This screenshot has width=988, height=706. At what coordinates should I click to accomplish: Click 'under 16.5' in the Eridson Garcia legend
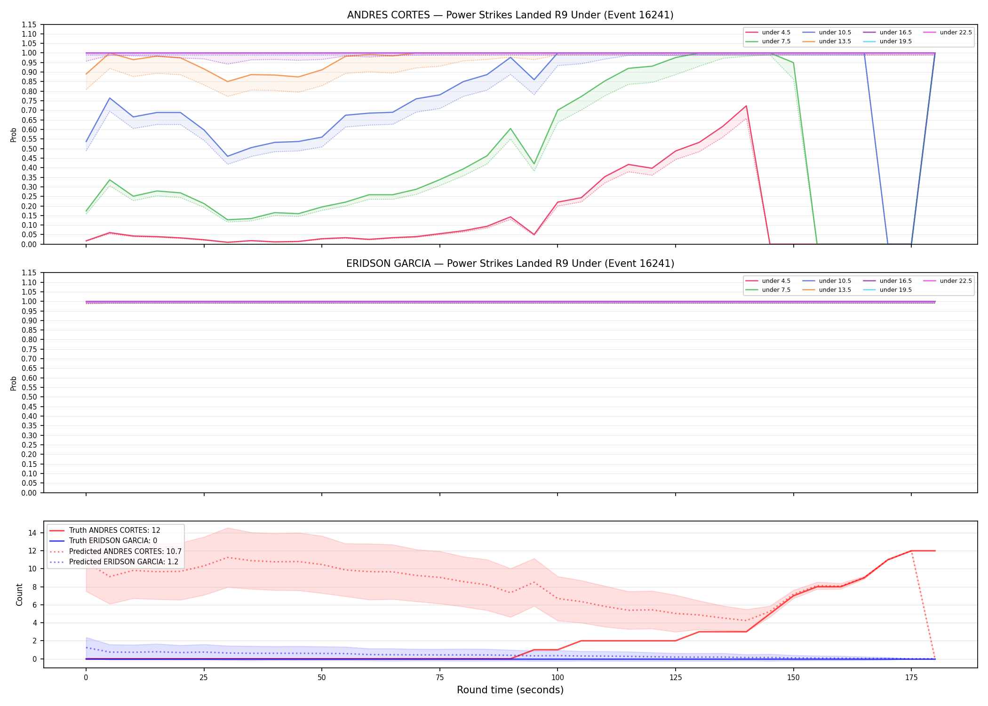point(887,281)
